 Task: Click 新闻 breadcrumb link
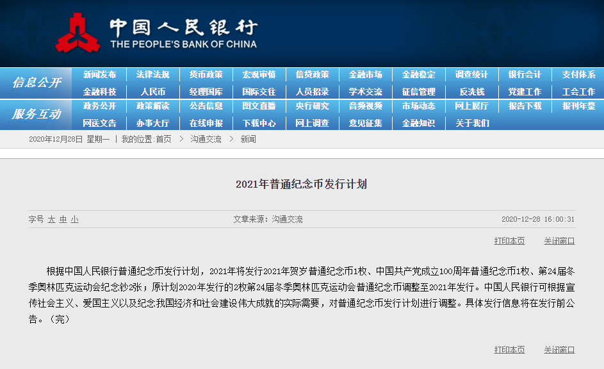coord(248,140)
